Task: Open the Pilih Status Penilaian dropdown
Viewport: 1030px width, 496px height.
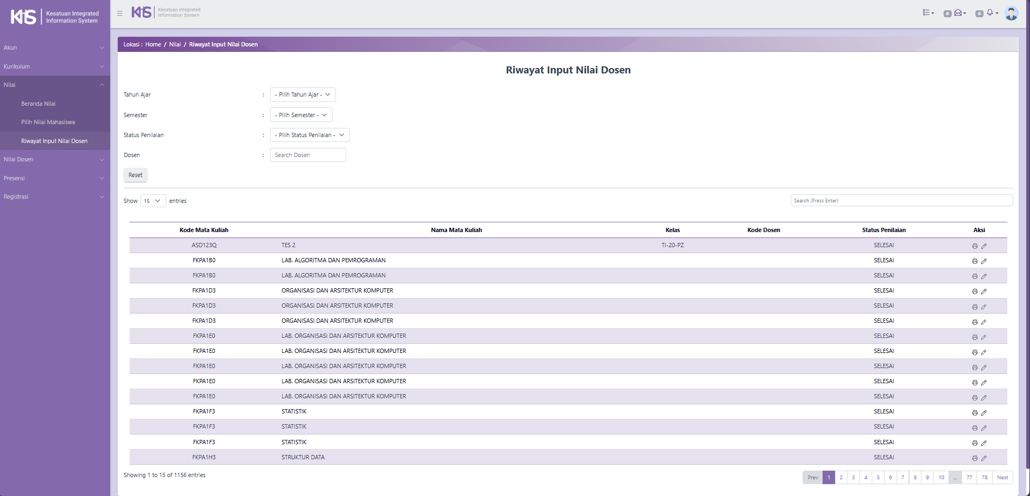Action: point(309,135)
